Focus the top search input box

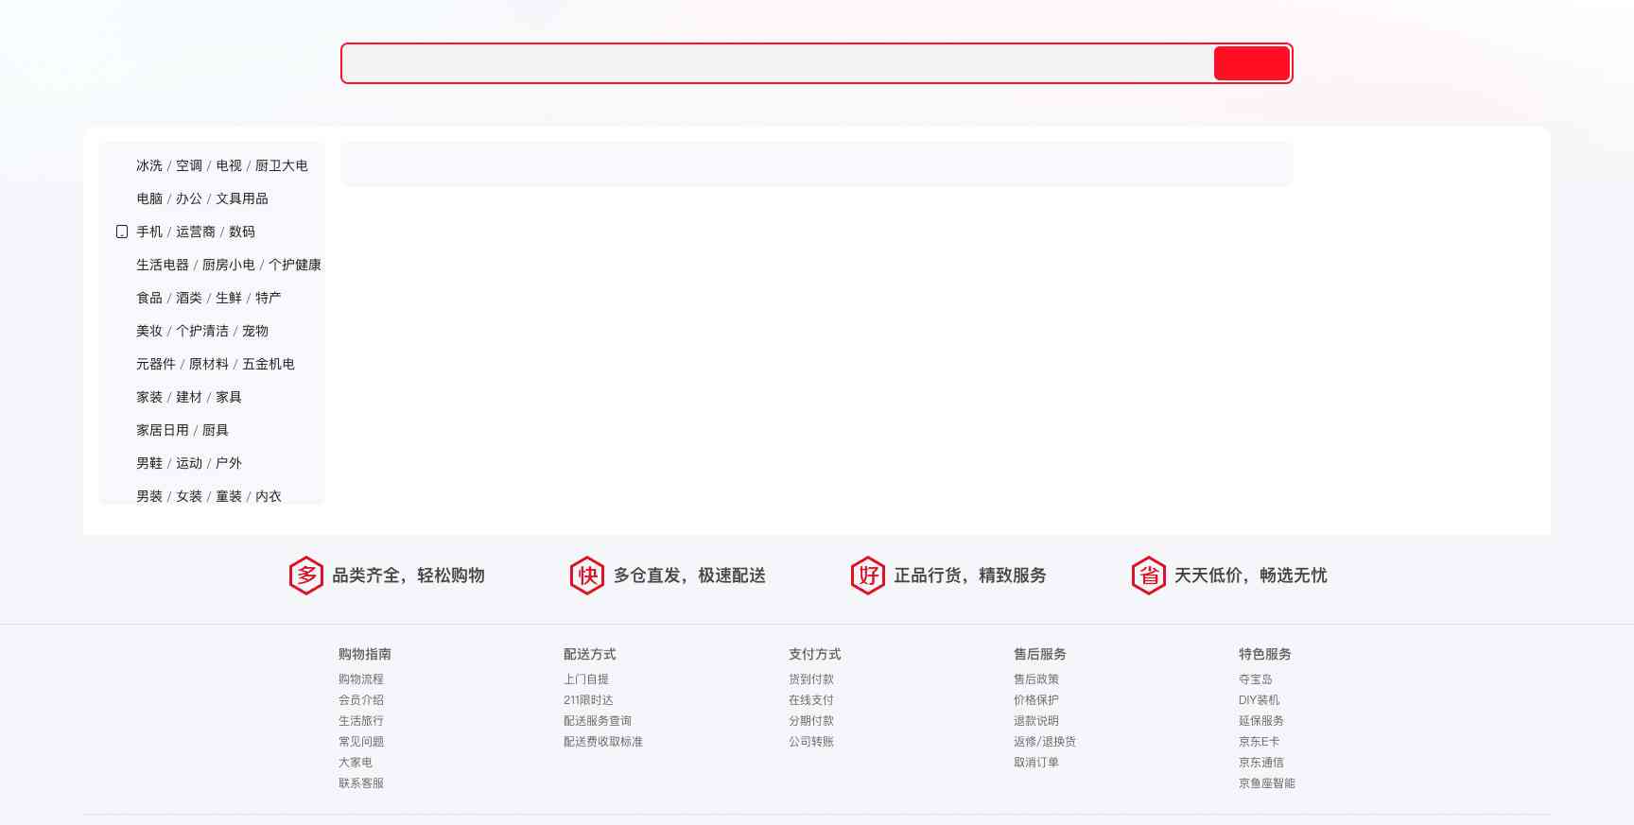coord(775,63)
